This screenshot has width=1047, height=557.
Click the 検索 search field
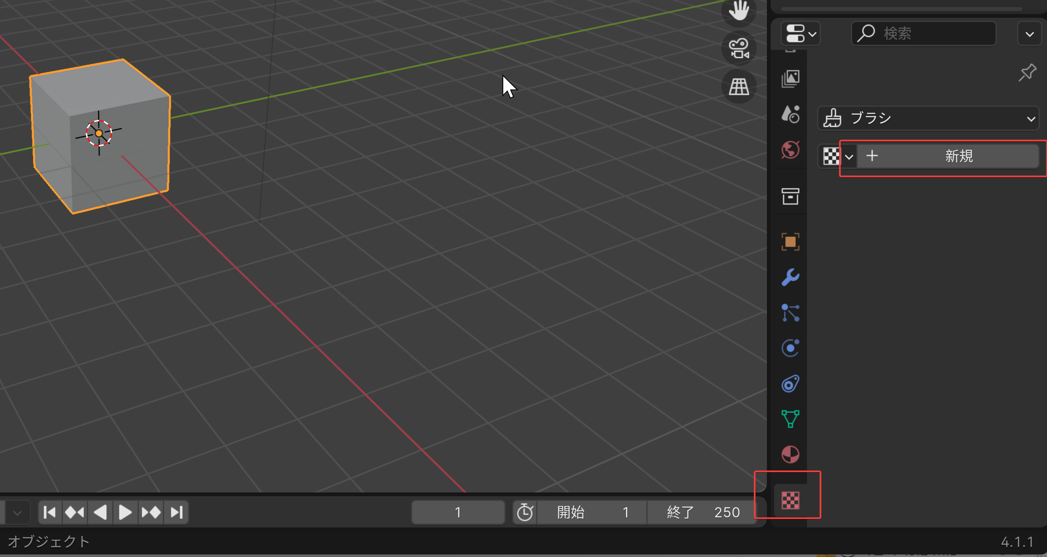point(924,33)
